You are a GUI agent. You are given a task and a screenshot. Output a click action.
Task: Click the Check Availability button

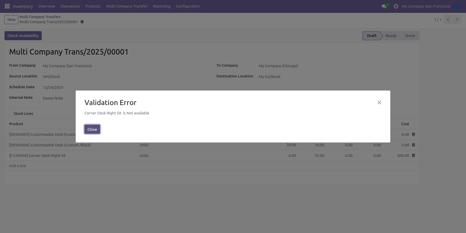click(23, 36)
